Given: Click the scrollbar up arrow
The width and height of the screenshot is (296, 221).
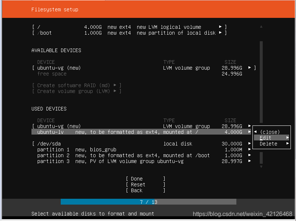Looking at the screenshot, I should coord(261,27).
